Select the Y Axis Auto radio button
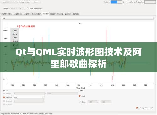Screen dimensions: 157x115 click(x=80, y=96)
